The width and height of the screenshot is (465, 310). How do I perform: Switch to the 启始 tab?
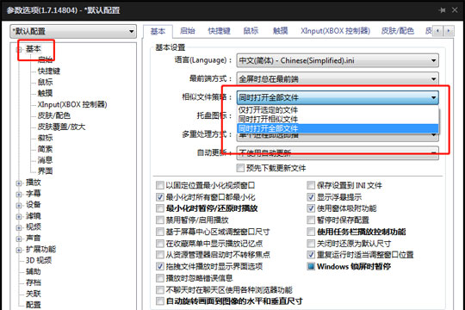coord(188,31)
